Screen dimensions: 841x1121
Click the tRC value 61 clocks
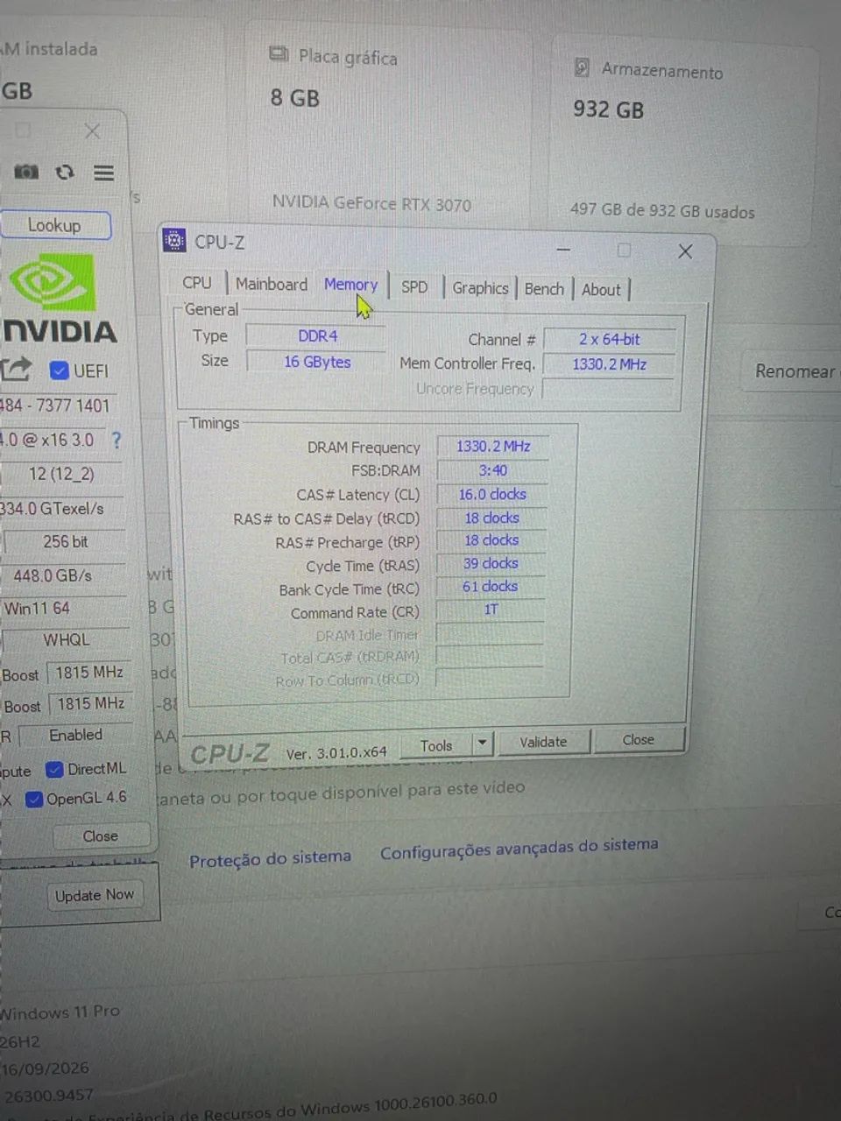pyautogui.click(x=490, y=586)
